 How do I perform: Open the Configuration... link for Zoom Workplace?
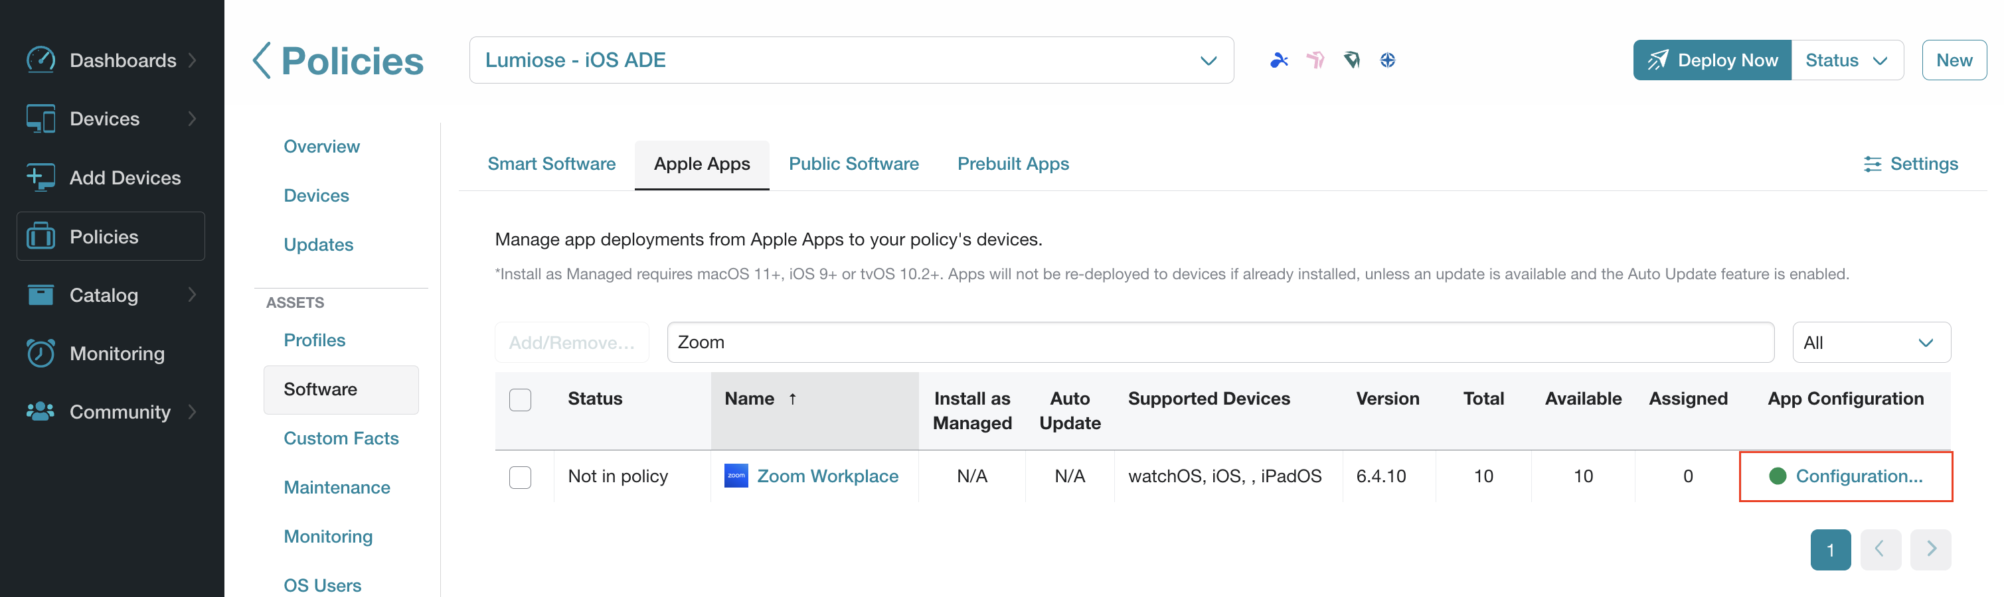pos(1859,476)
